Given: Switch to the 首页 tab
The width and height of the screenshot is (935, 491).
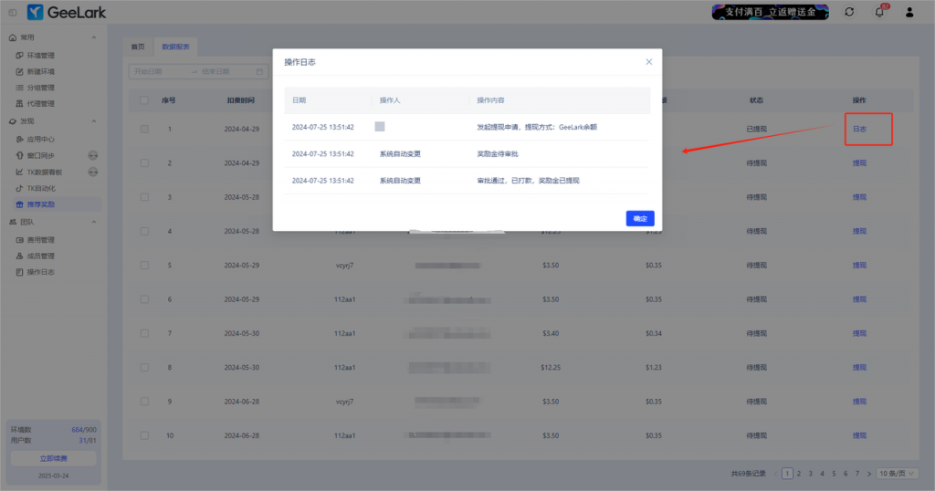Looking at the screenshot, I should click(x=137, y=46).
